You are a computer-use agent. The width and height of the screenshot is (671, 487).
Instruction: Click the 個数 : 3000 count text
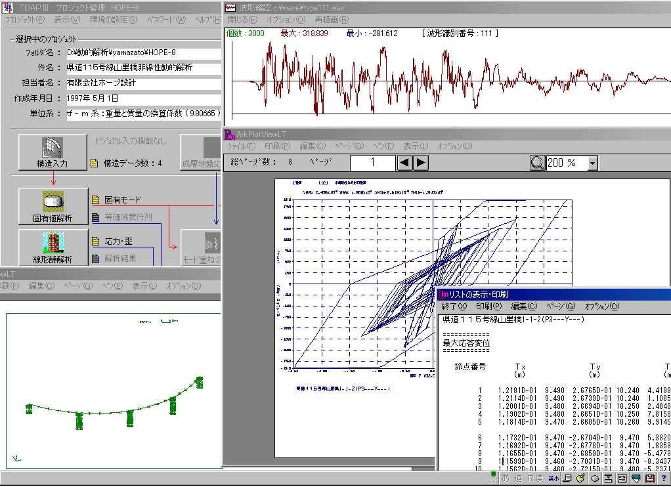coord(245,33)
